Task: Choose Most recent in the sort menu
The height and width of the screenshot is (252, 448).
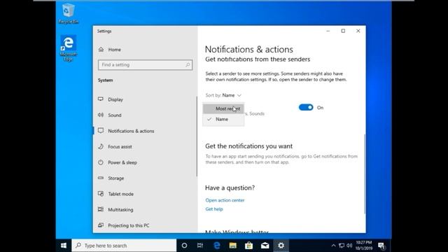Action: click(x=223, y=108)
